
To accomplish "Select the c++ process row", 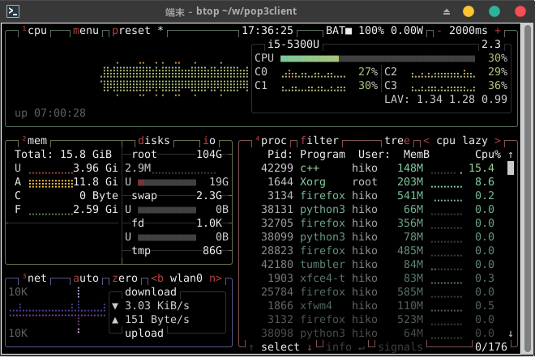I will (x=378, y=168).
